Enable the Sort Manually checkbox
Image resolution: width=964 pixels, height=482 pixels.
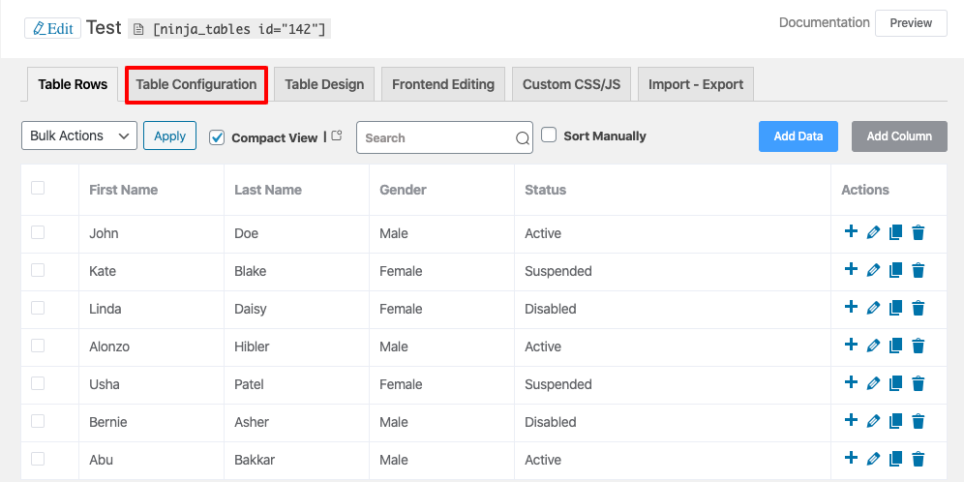[549, 136]
